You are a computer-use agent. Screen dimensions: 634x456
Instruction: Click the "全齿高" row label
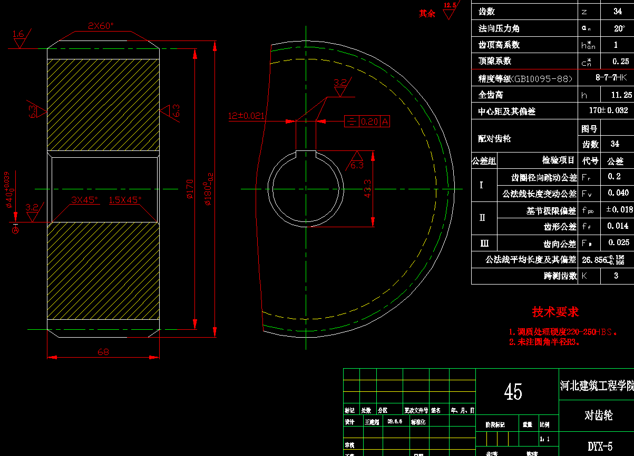coord(490,95)
